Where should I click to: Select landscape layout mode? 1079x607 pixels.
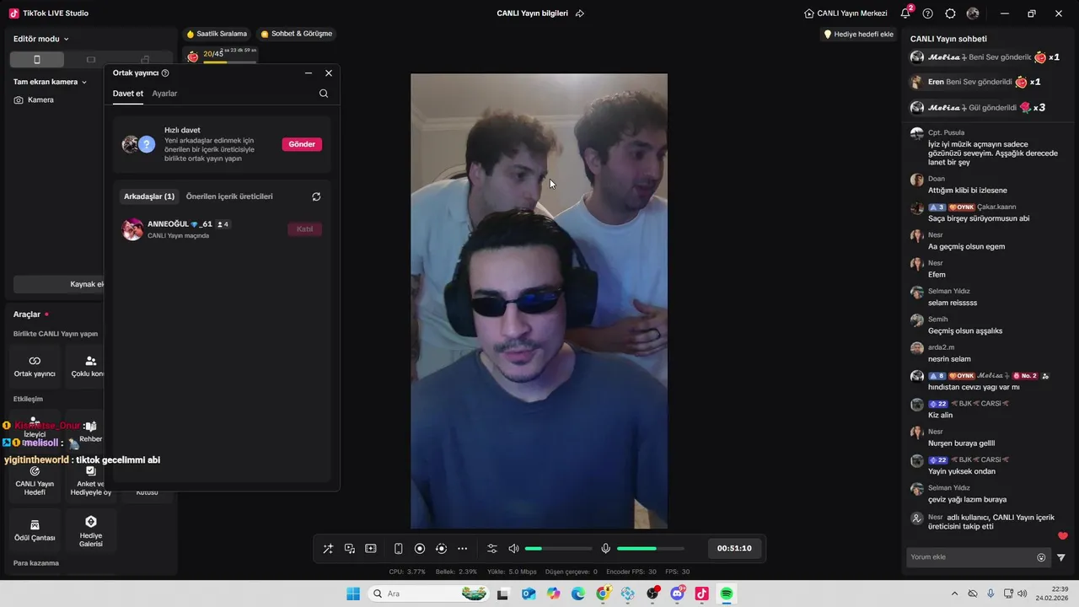point(91,60)
